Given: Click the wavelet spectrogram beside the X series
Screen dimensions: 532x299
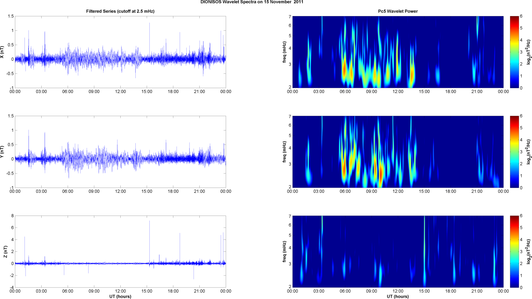Looking at the screenshot, I should pyautogui.click(x=398, y=52).
